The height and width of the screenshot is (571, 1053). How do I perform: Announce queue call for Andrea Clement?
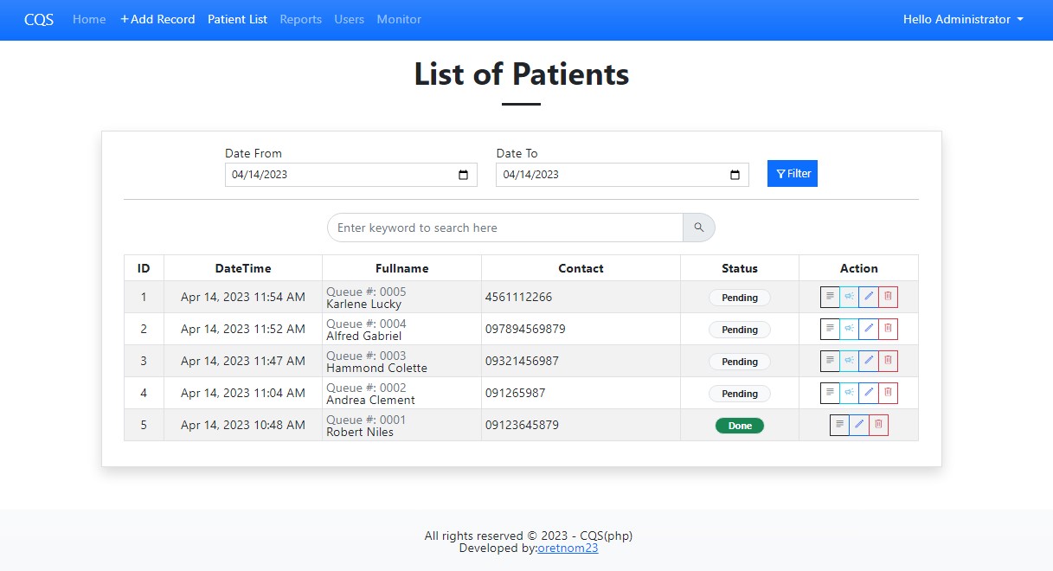click(x=849, y=393)
